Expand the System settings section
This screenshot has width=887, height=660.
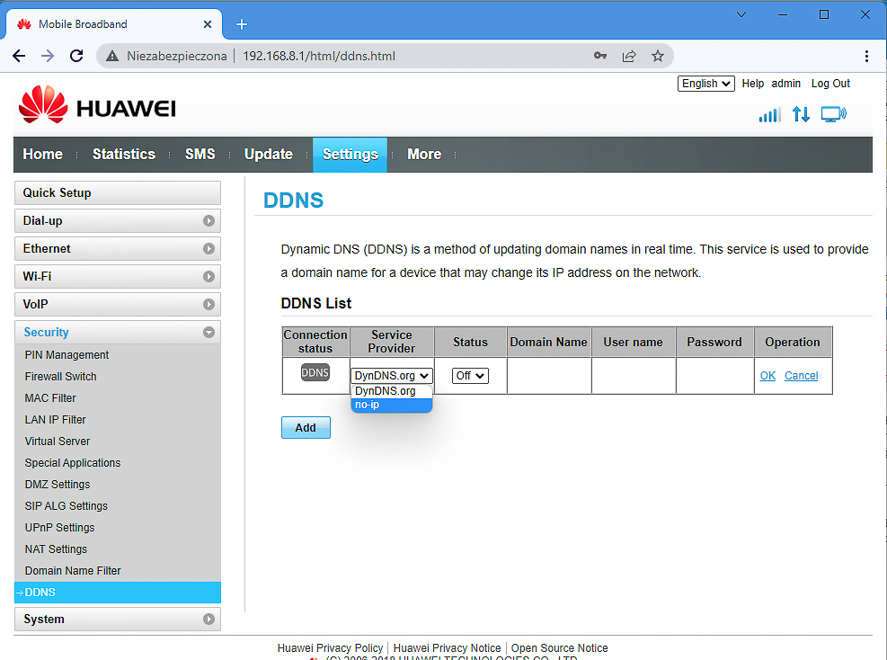(x=117, y=619)
